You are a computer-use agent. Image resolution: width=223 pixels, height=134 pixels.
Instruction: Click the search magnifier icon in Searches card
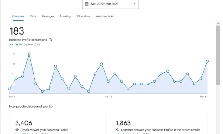117,130
